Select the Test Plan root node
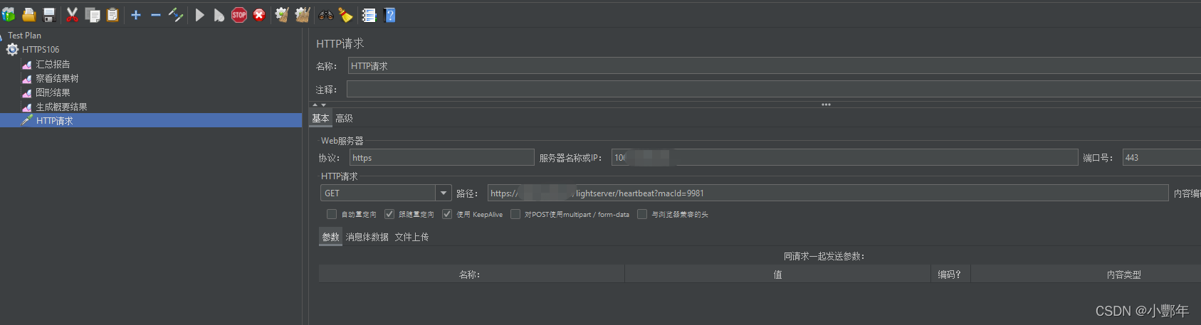1201x325 pixels. pyautogui.click(x=24, y=36)
